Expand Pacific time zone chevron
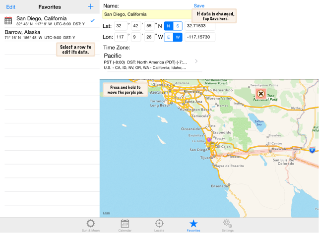 (196, 61)
